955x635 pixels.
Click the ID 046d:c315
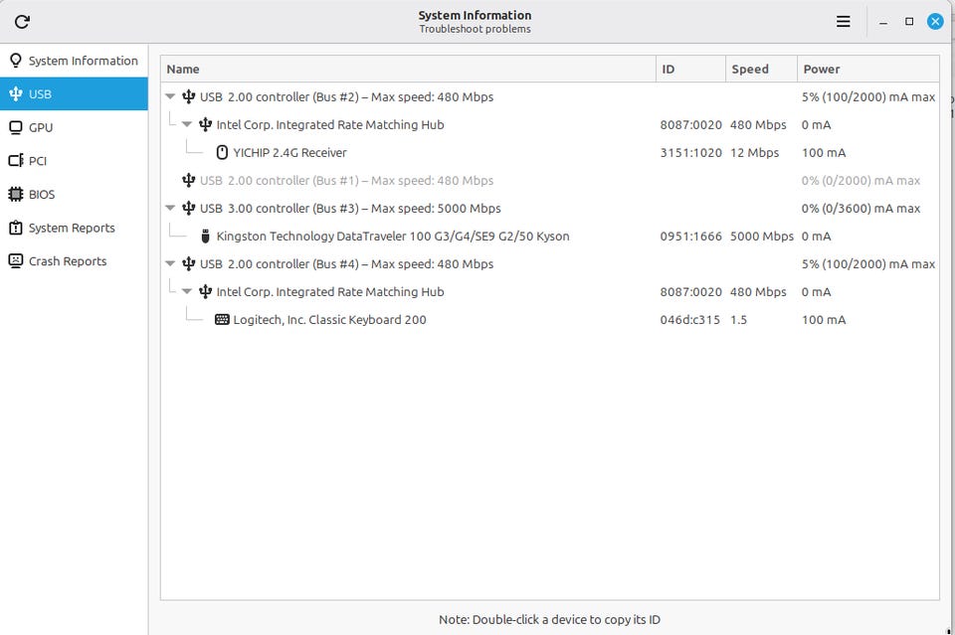pyautogui.click(x=690, y=319)
